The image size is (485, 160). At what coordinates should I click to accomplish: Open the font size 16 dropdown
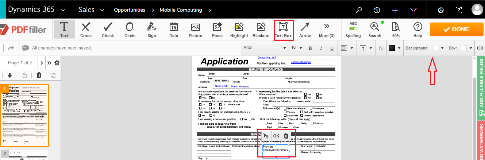click(x=296, y=48)
